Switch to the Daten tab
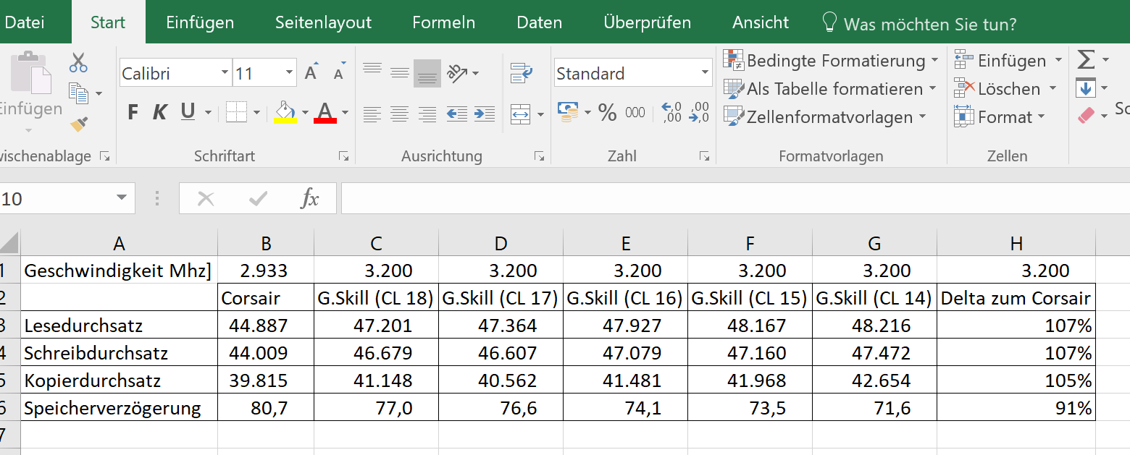Screen dimensions: 1130x455 pos(540,22)
